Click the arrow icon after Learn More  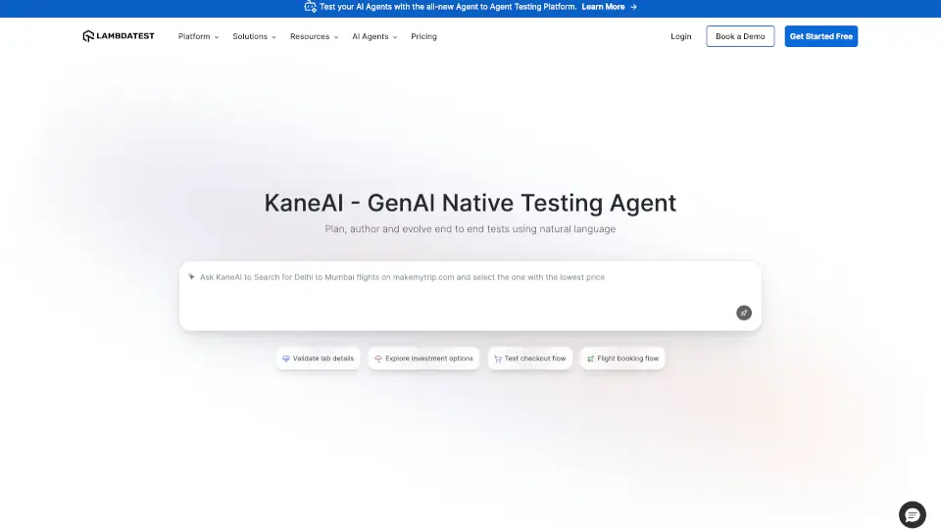pos(633,7)
